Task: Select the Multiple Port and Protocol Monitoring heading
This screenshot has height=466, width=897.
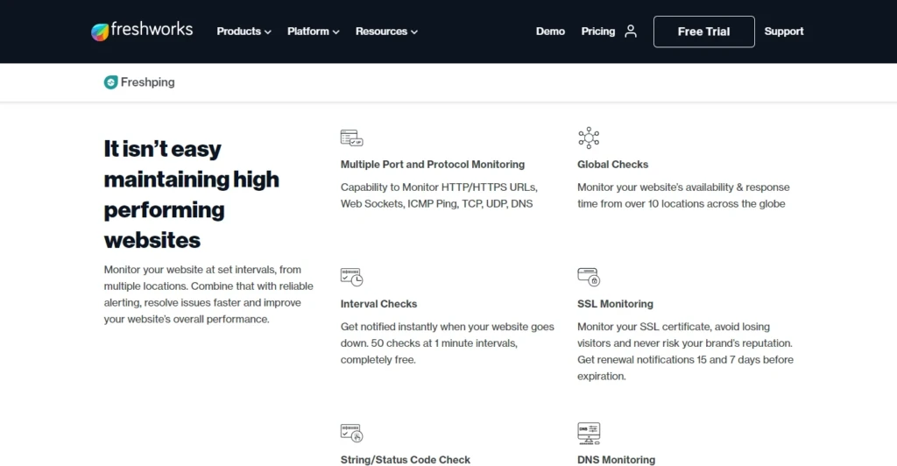Action: point(433,165)
